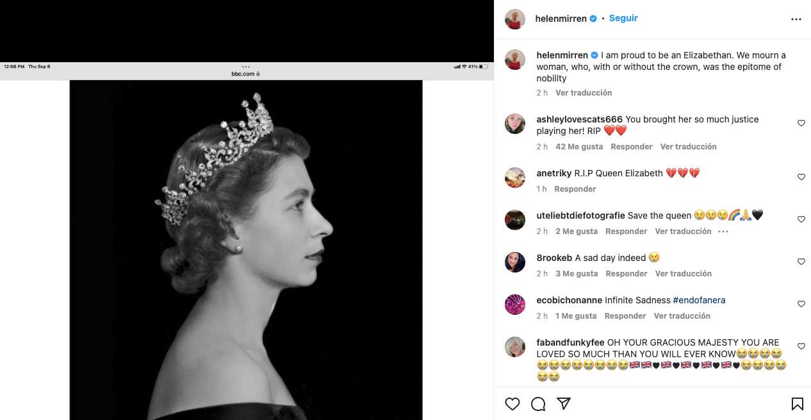This screenshot has height=420, width=811.
Task: Like anetriky's comment heart
Action: tap(801, 177)
